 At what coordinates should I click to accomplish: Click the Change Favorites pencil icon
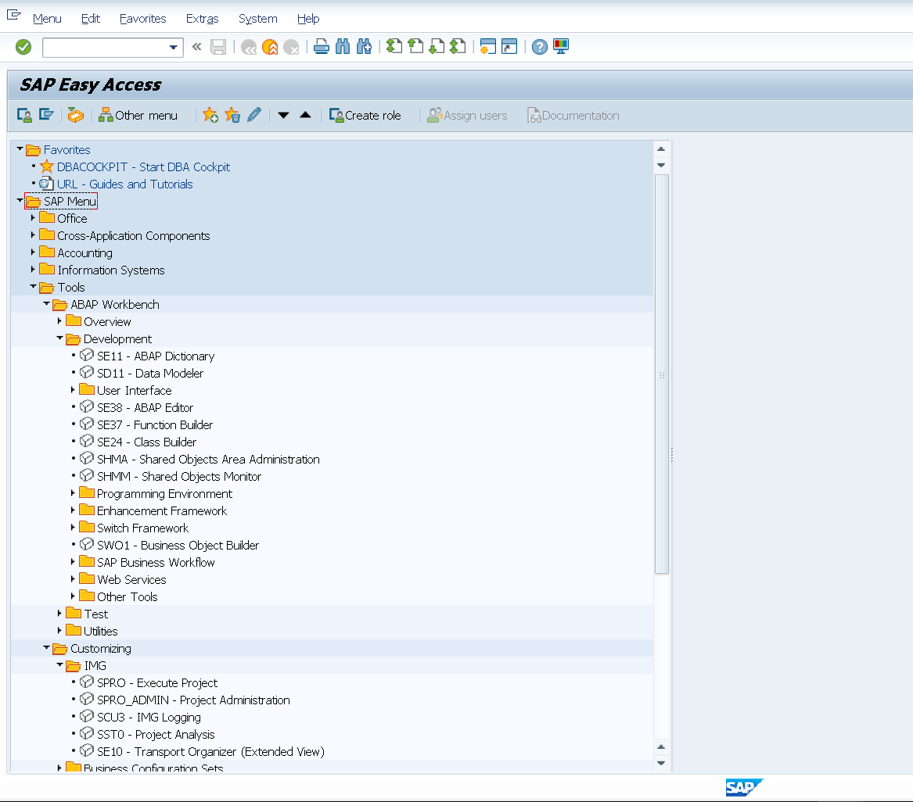pos(254,116)
